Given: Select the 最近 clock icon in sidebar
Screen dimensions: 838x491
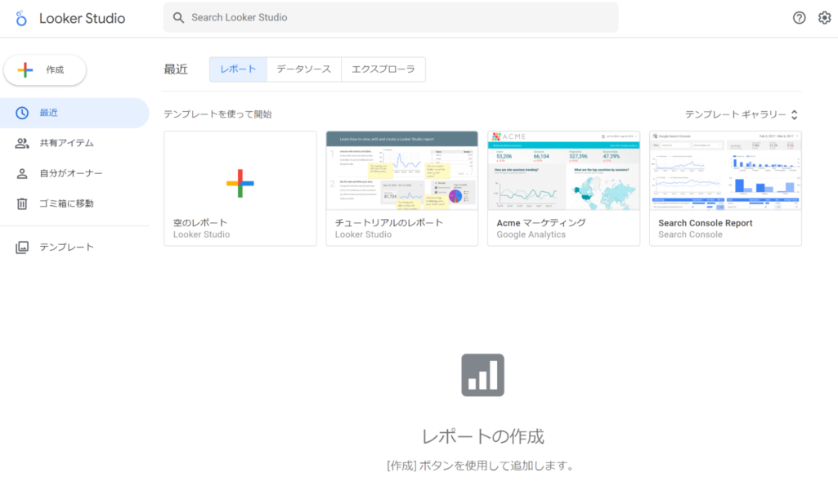Looking at the screenshot, I should [x=23, y=113].
